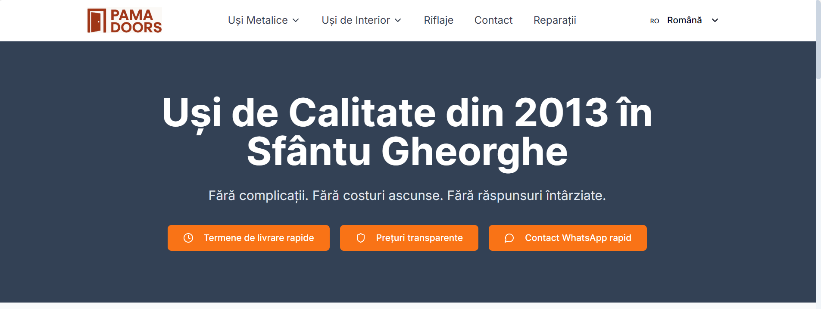
Task: Select the Română language label
Action: (x=684, y=20)
